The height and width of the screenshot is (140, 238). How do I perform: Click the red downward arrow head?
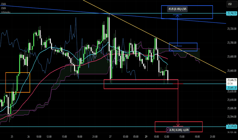click(178, 125)
